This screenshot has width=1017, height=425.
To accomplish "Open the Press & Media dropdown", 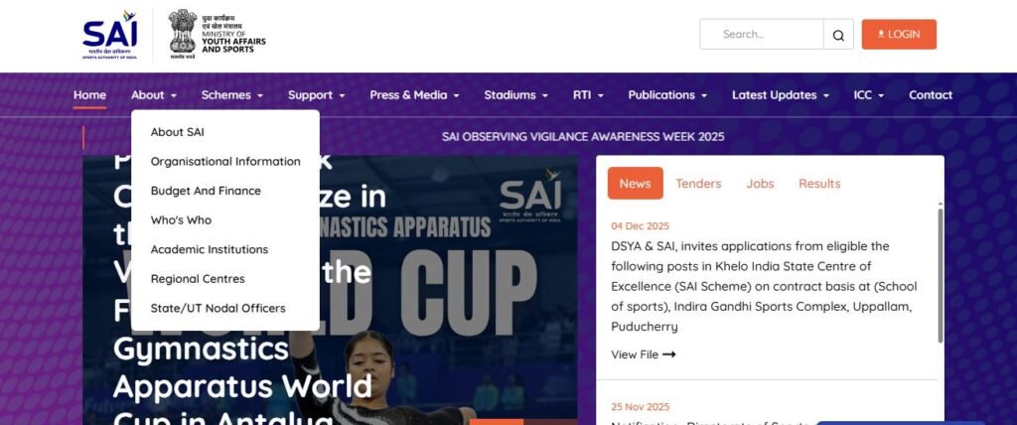I will pyautogui.click(x=414, y=94).
